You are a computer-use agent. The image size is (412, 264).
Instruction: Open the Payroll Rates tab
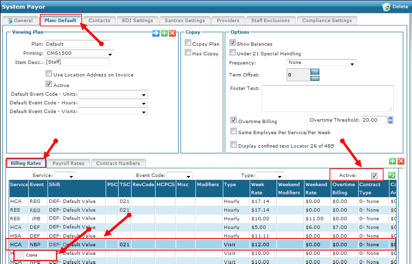coord(68,163)
